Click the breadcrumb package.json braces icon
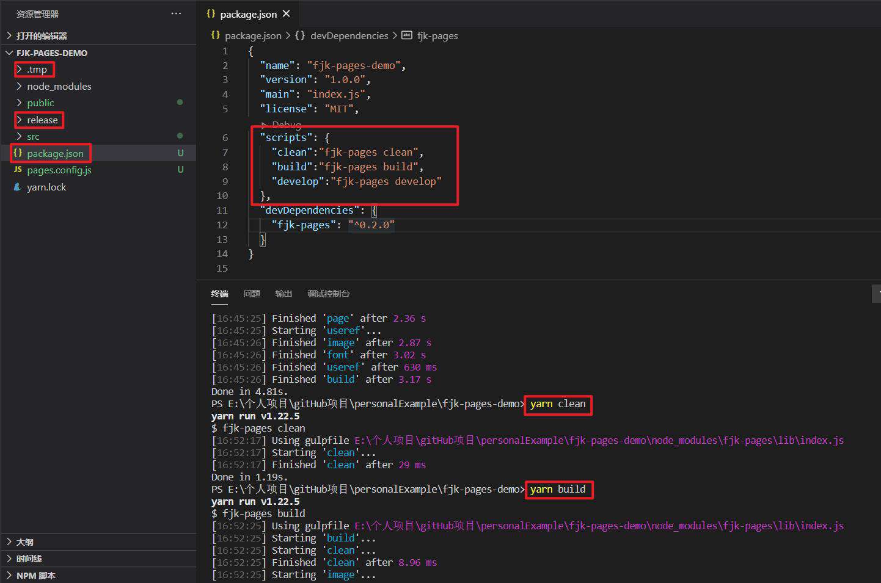 coord(215,35)
